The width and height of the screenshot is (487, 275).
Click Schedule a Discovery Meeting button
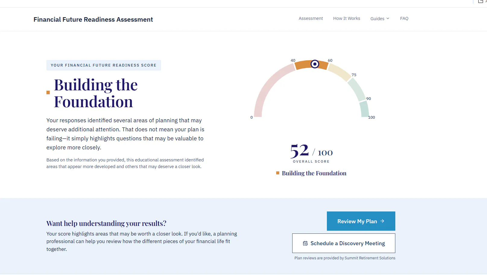(344, 243)
